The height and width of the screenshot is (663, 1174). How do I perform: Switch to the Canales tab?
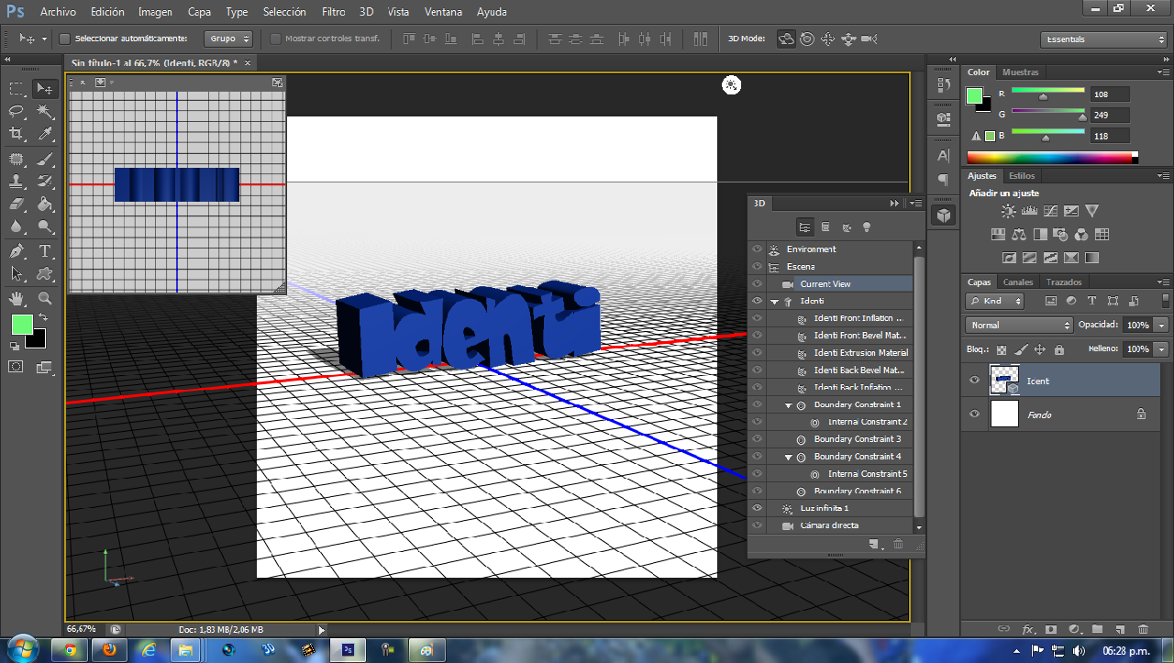[1017, 282]
